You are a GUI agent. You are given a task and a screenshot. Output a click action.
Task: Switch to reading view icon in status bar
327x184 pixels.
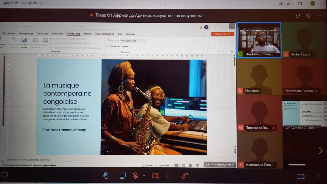pos(190,165)
